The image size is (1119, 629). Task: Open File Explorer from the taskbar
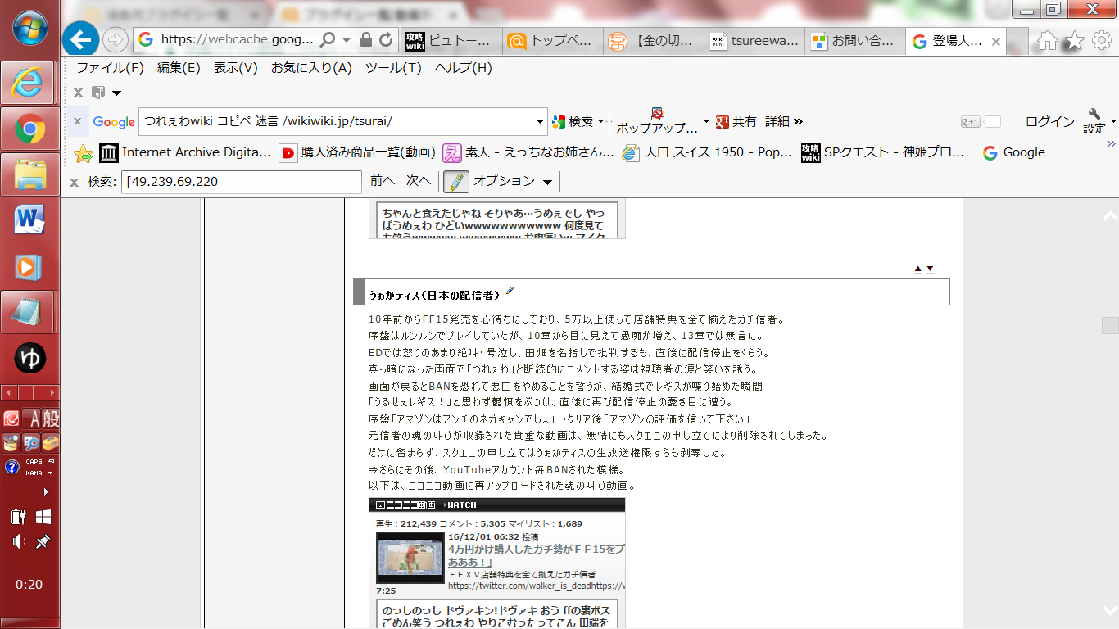point(29,174)
